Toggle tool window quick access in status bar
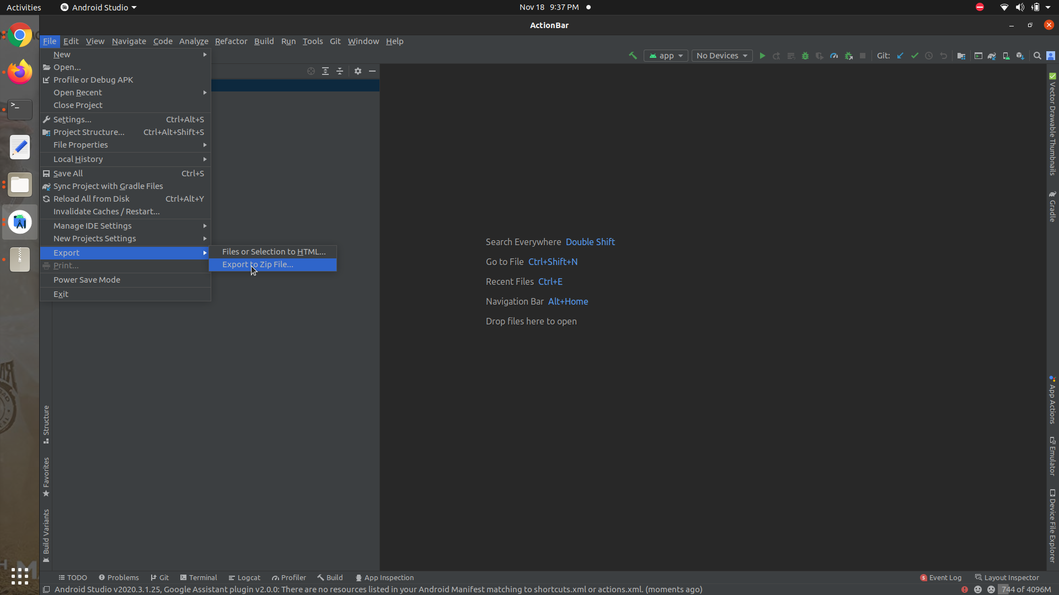1059x595 pixels. (47, 589)
